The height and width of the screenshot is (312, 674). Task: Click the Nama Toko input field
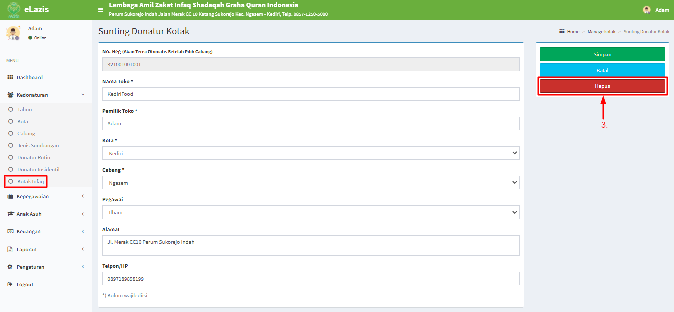coord(311,94)
